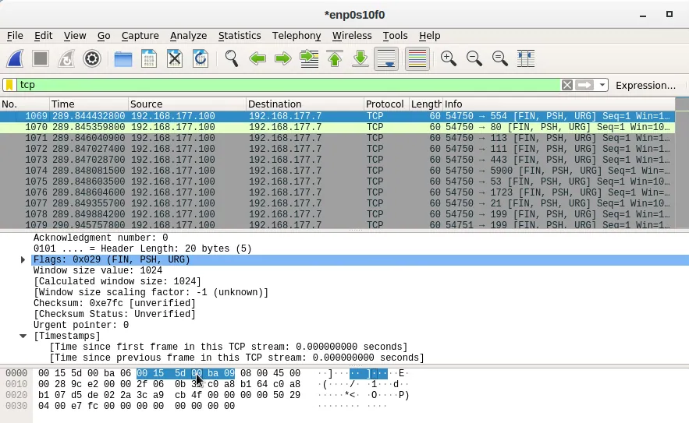689x423 pixels.
Task: Open the Tools menu
Action: pos(395,36)
